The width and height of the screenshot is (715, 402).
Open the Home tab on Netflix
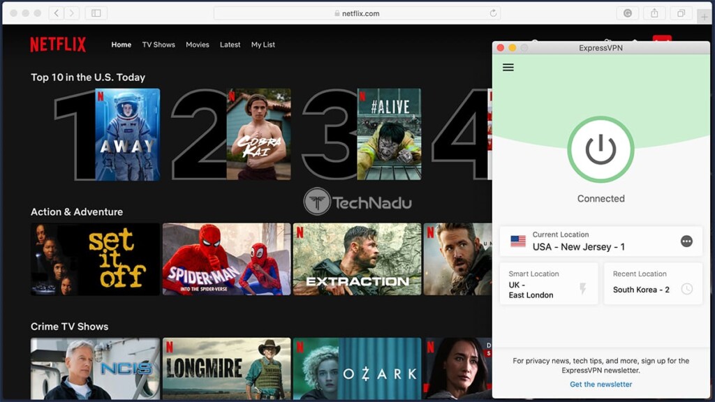coord(121,45)
